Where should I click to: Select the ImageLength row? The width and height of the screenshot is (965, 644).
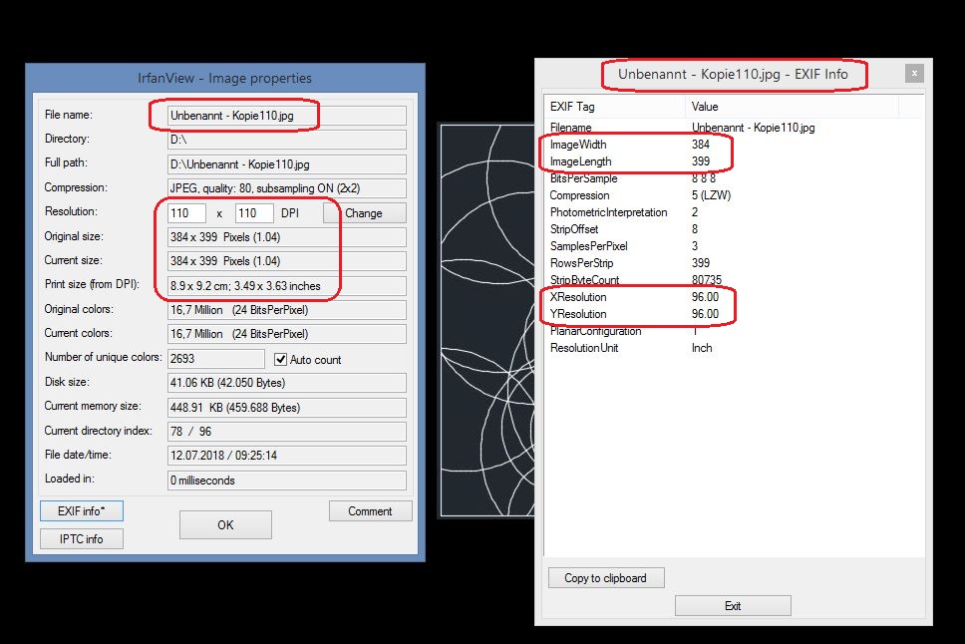(x=734, y=161)
